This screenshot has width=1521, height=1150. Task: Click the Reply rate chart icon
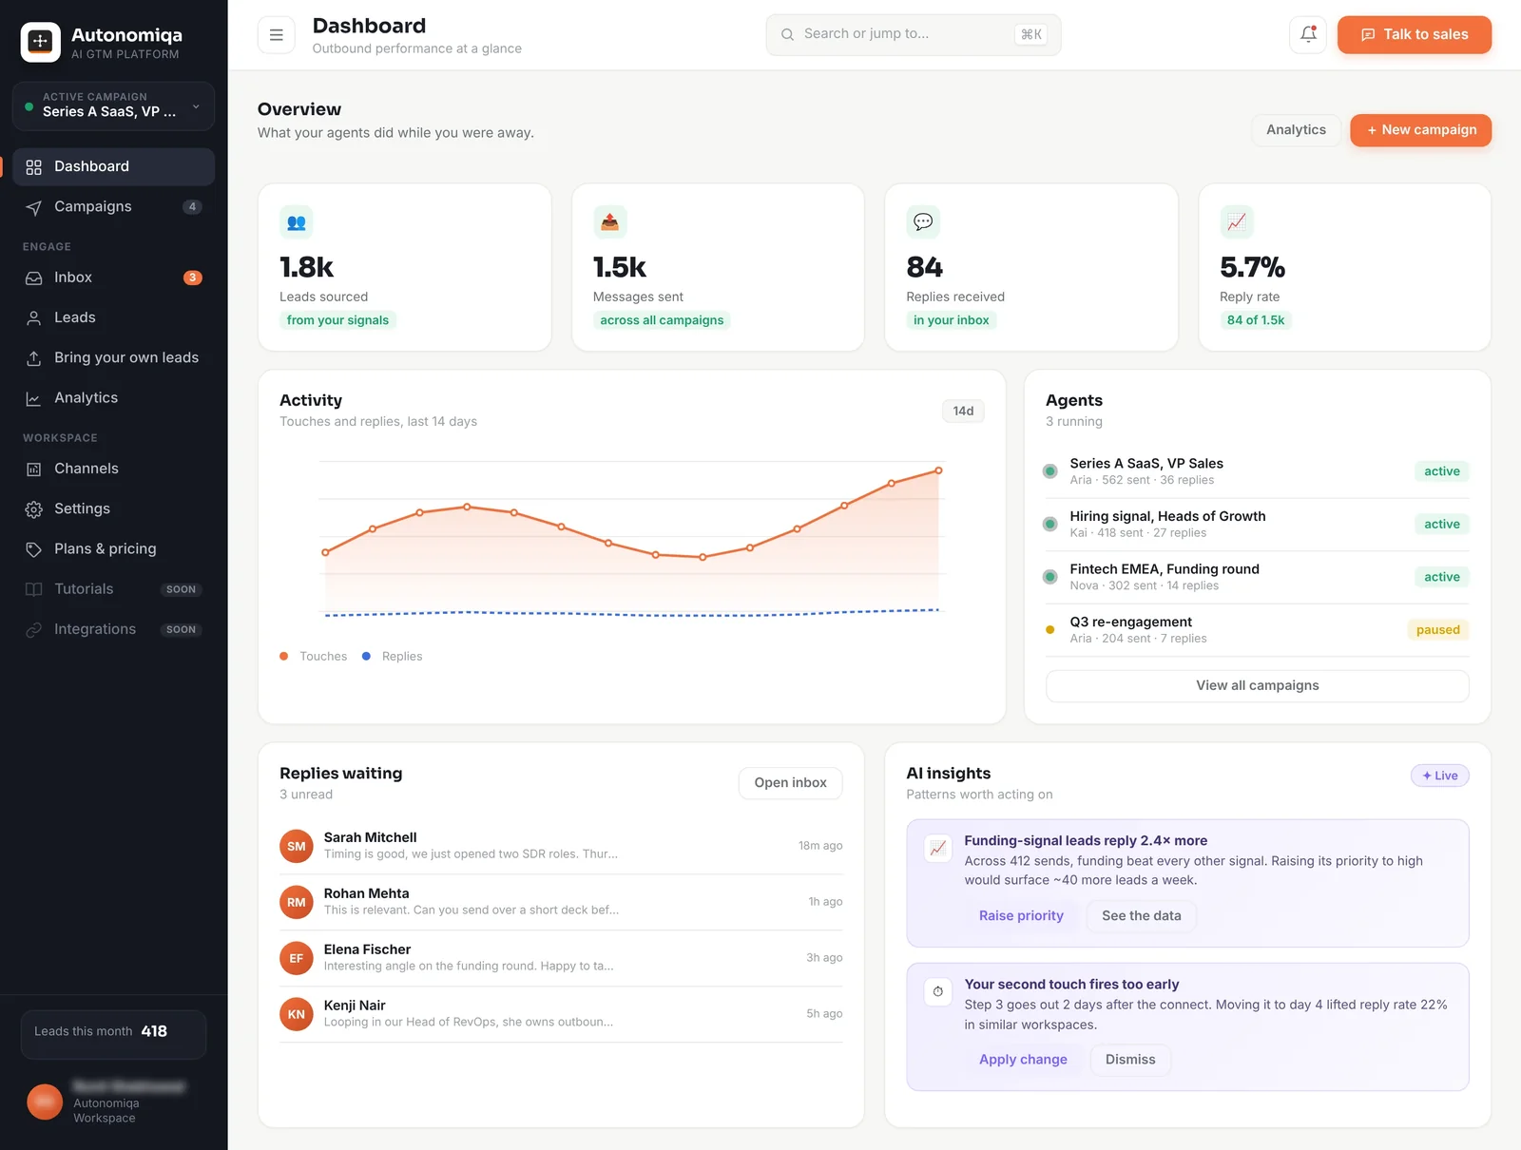1237,222
